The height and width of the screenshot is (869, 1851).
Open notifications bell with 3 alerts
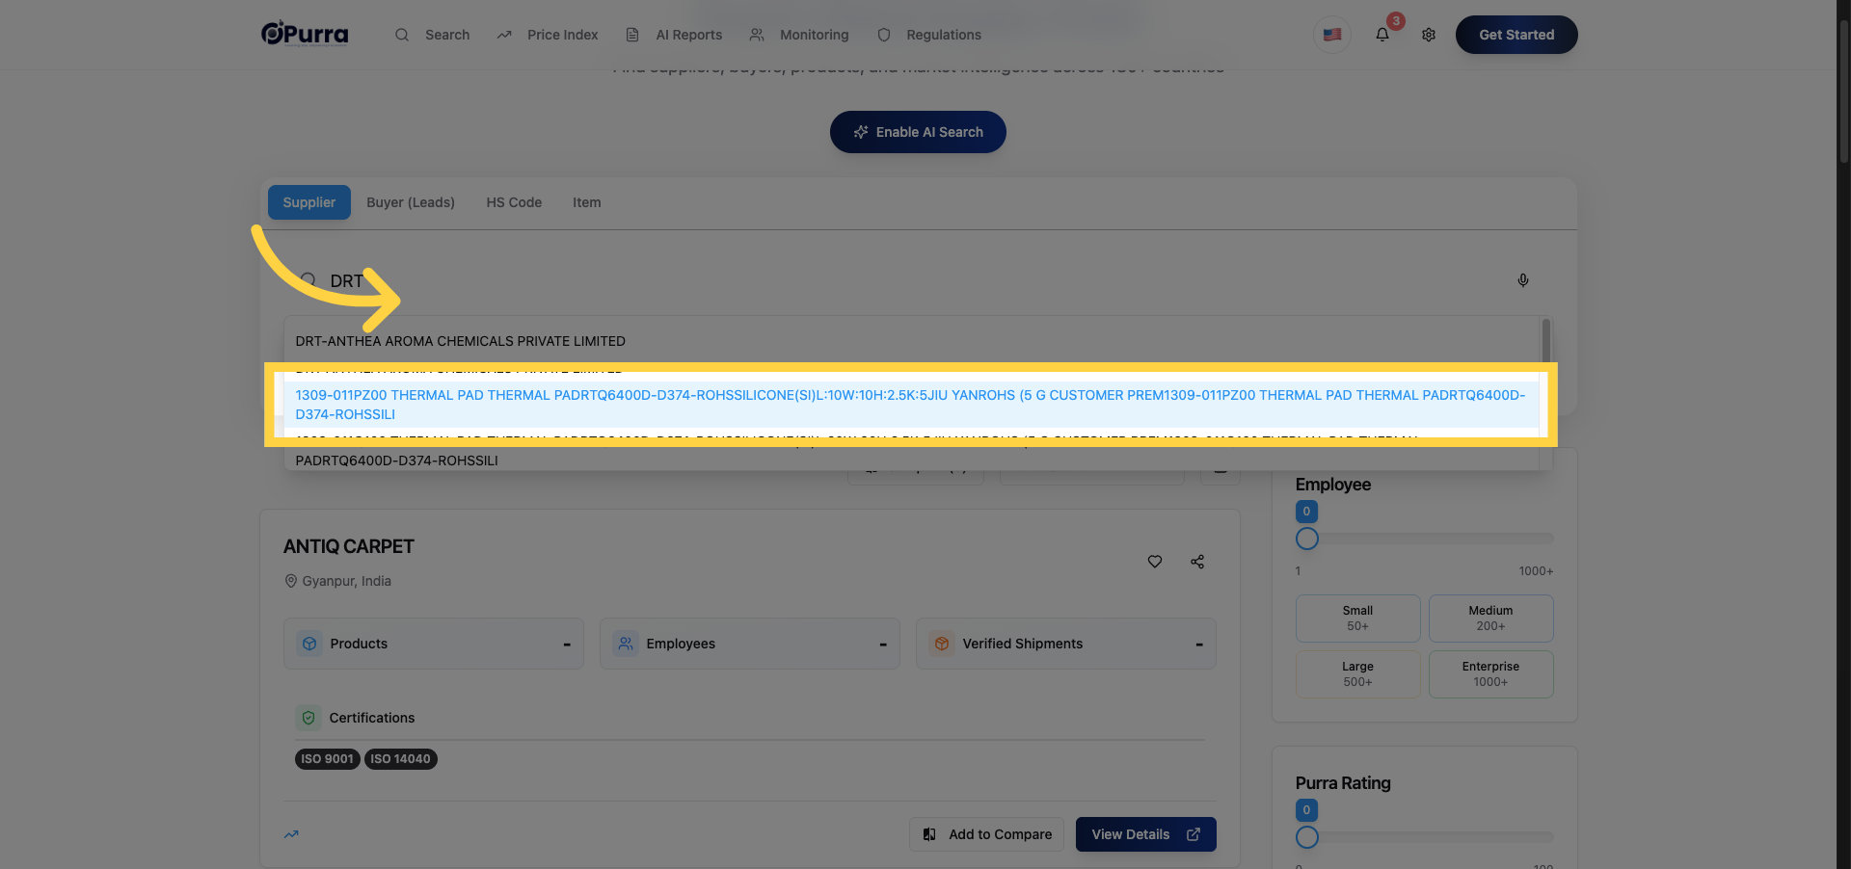click(1382, 35)
